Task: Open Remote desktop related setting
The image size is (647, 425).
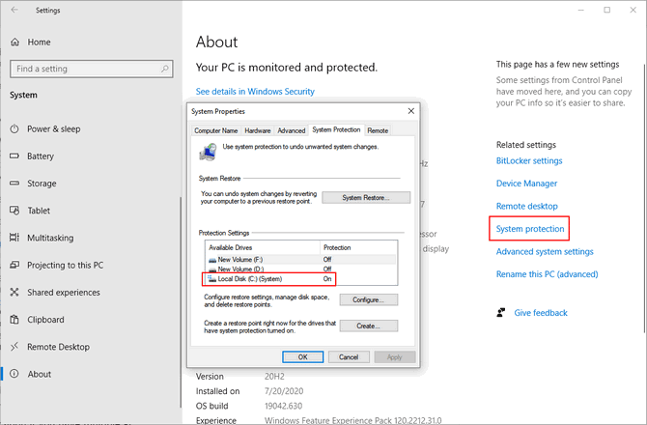Action: 527,206
